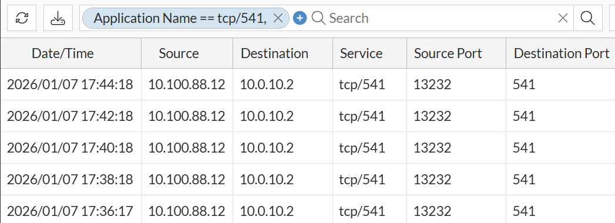Image resolution: width=615 pixels, height=223 pixels.
Task: Click destination port 541 in the 17:36:17 row
Action: 524,211
